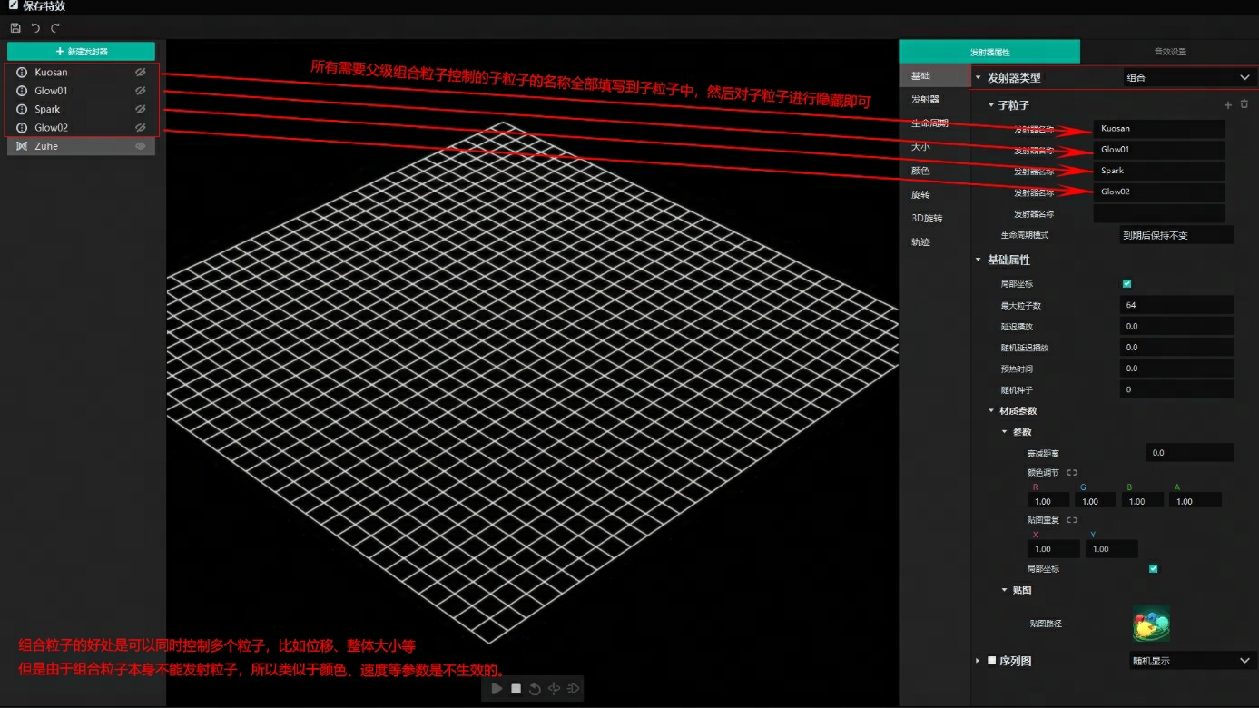The image size is (1259, 708).
Task: Hide the Zuhe emitter
Action: tap(141, 146)
